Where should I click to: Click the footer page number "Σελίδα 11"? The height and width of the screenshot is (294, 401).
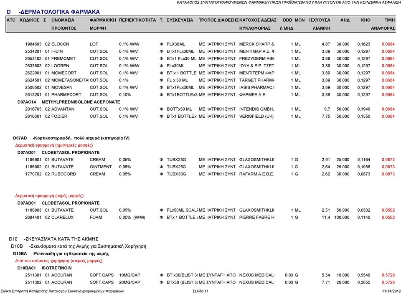click(x=200, y=291)
